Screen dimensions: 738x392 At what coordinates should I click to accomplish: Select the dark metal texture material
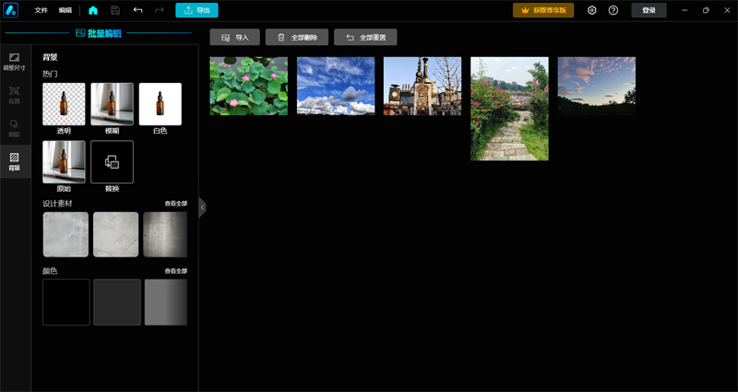click(x=165, y=234)
